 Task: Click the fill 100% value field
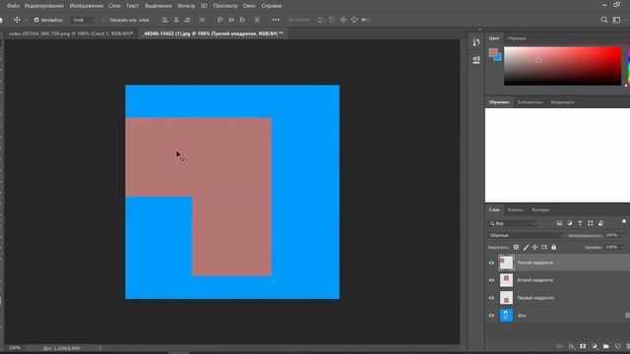tap(611, 248)
